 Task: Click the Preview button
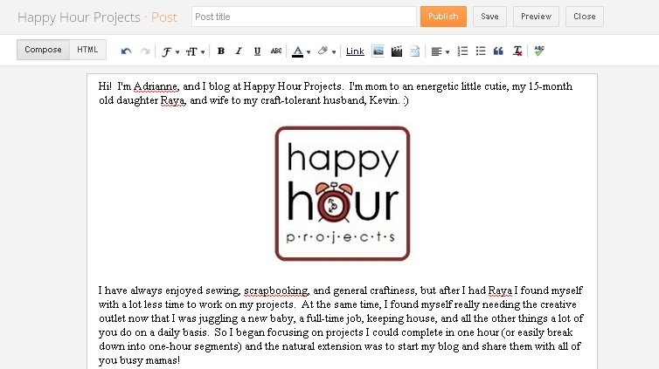tap(536, 17)
